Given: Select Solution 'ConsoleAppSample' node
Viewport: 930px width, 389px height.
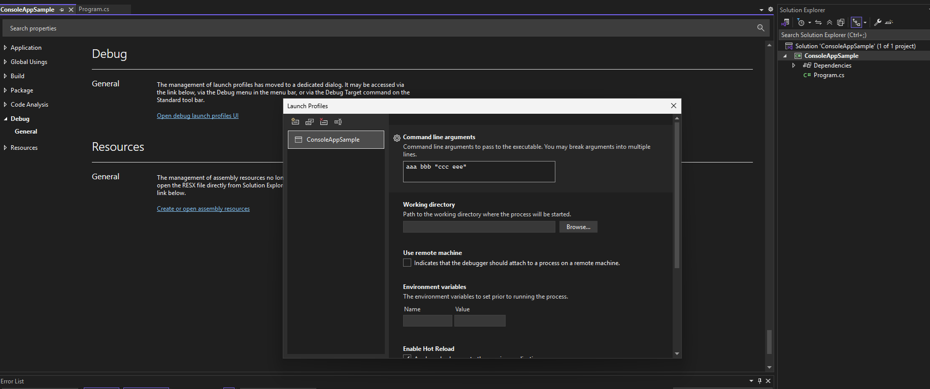Looking at the screenshot, I should point(855,46).
